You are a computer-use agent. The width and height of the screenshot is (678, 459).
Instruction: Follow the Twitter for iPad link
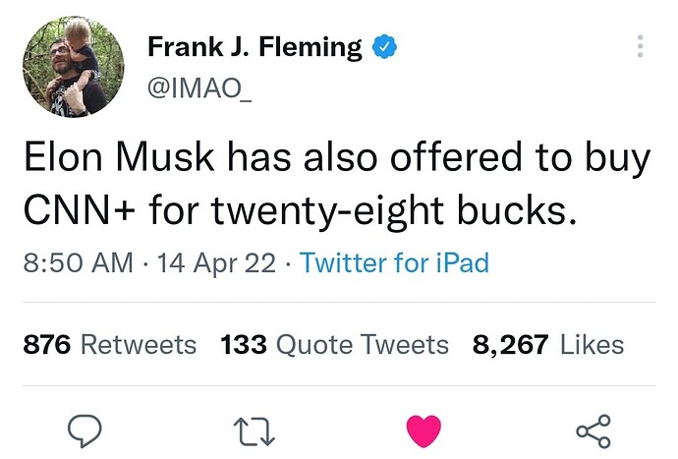pyautogui.click(x=394, y=262)
